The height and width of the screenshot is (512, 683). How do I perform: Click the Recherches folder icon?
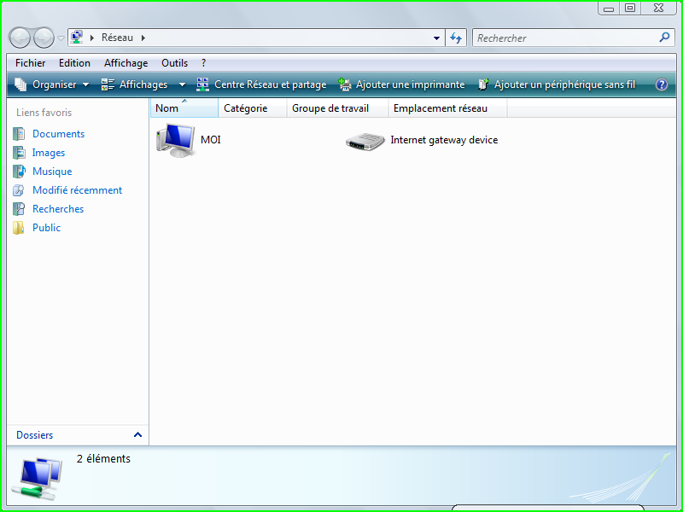[x=19, y=208]
